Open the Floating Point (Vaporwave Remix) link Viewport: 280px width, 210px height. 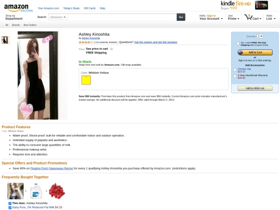[x=52, y=169]
